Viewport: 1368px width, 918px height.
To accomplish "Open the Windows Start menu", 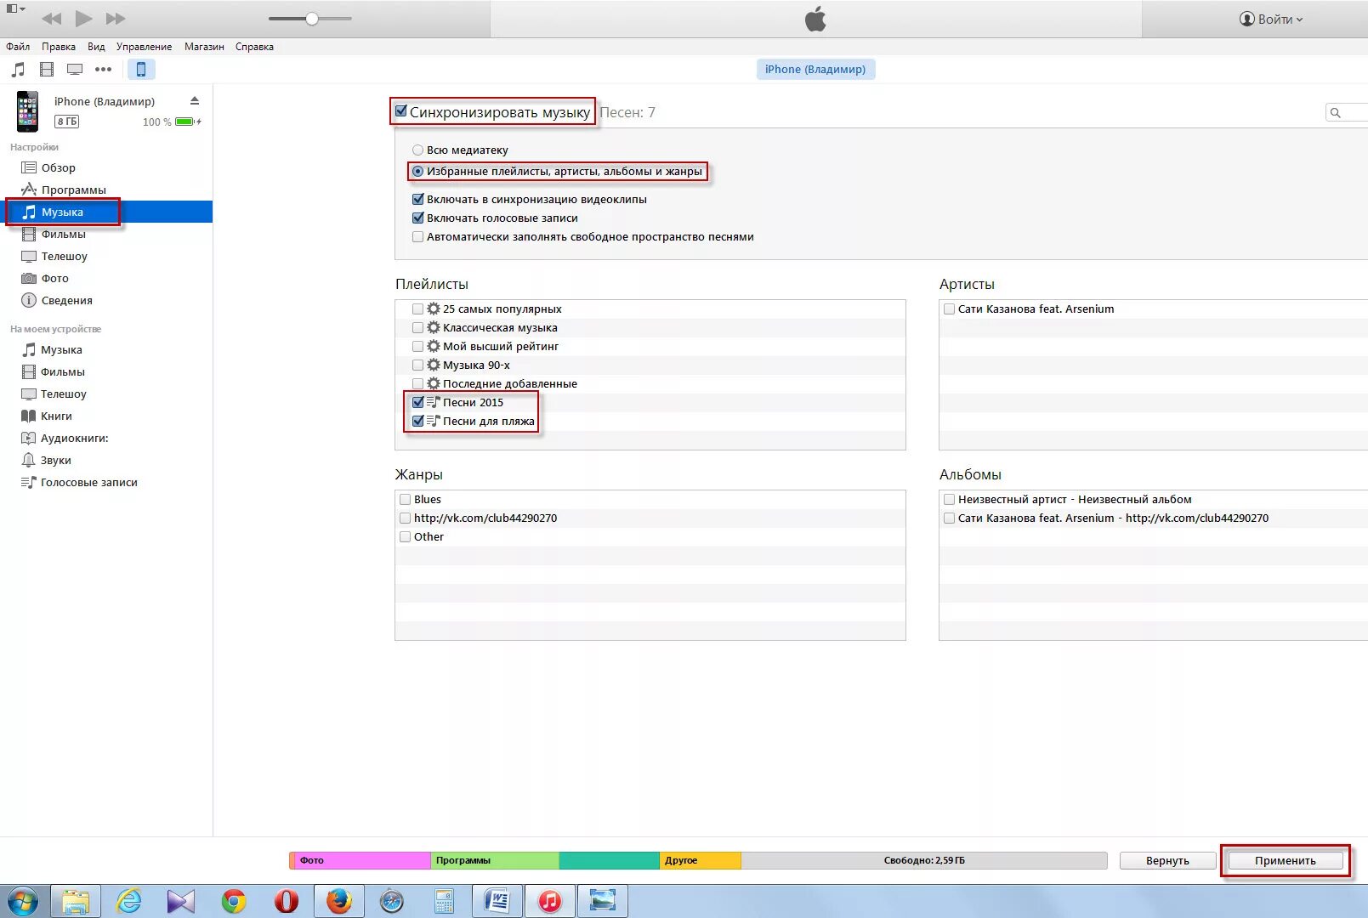I will pyautogui.click(x=23, y=901).
